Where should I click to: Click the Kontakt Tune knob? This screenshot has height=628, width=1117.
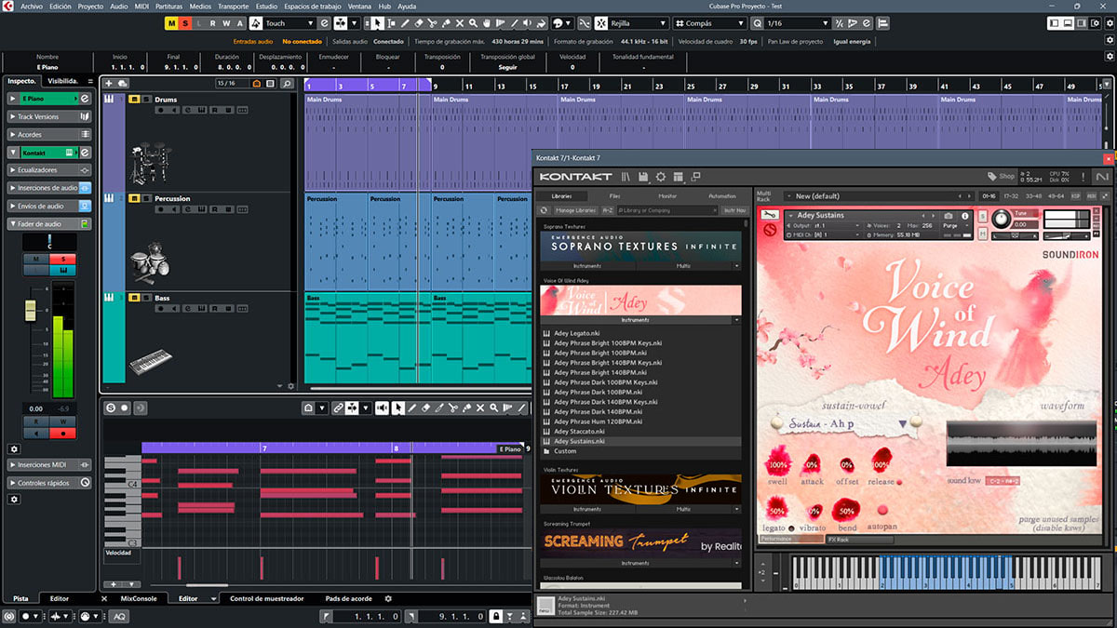pyautogui.click(x=1000, y=218)
